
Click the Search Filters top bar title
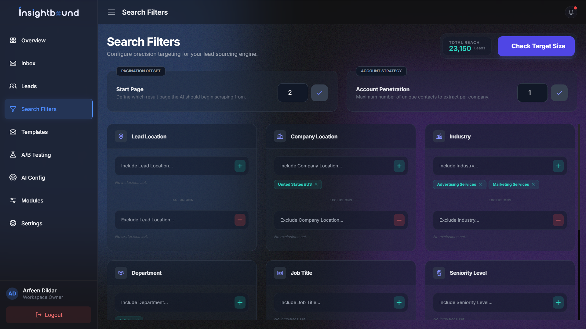coord(145,12)
